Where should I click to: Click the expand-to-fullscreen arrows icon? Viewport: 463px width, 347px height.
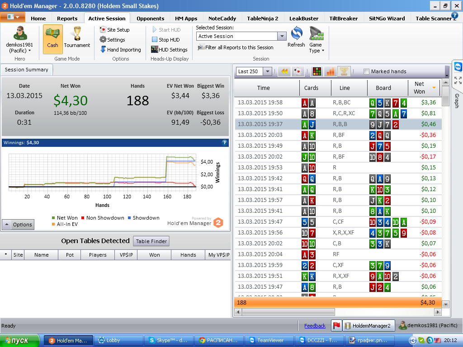point(458,80)
